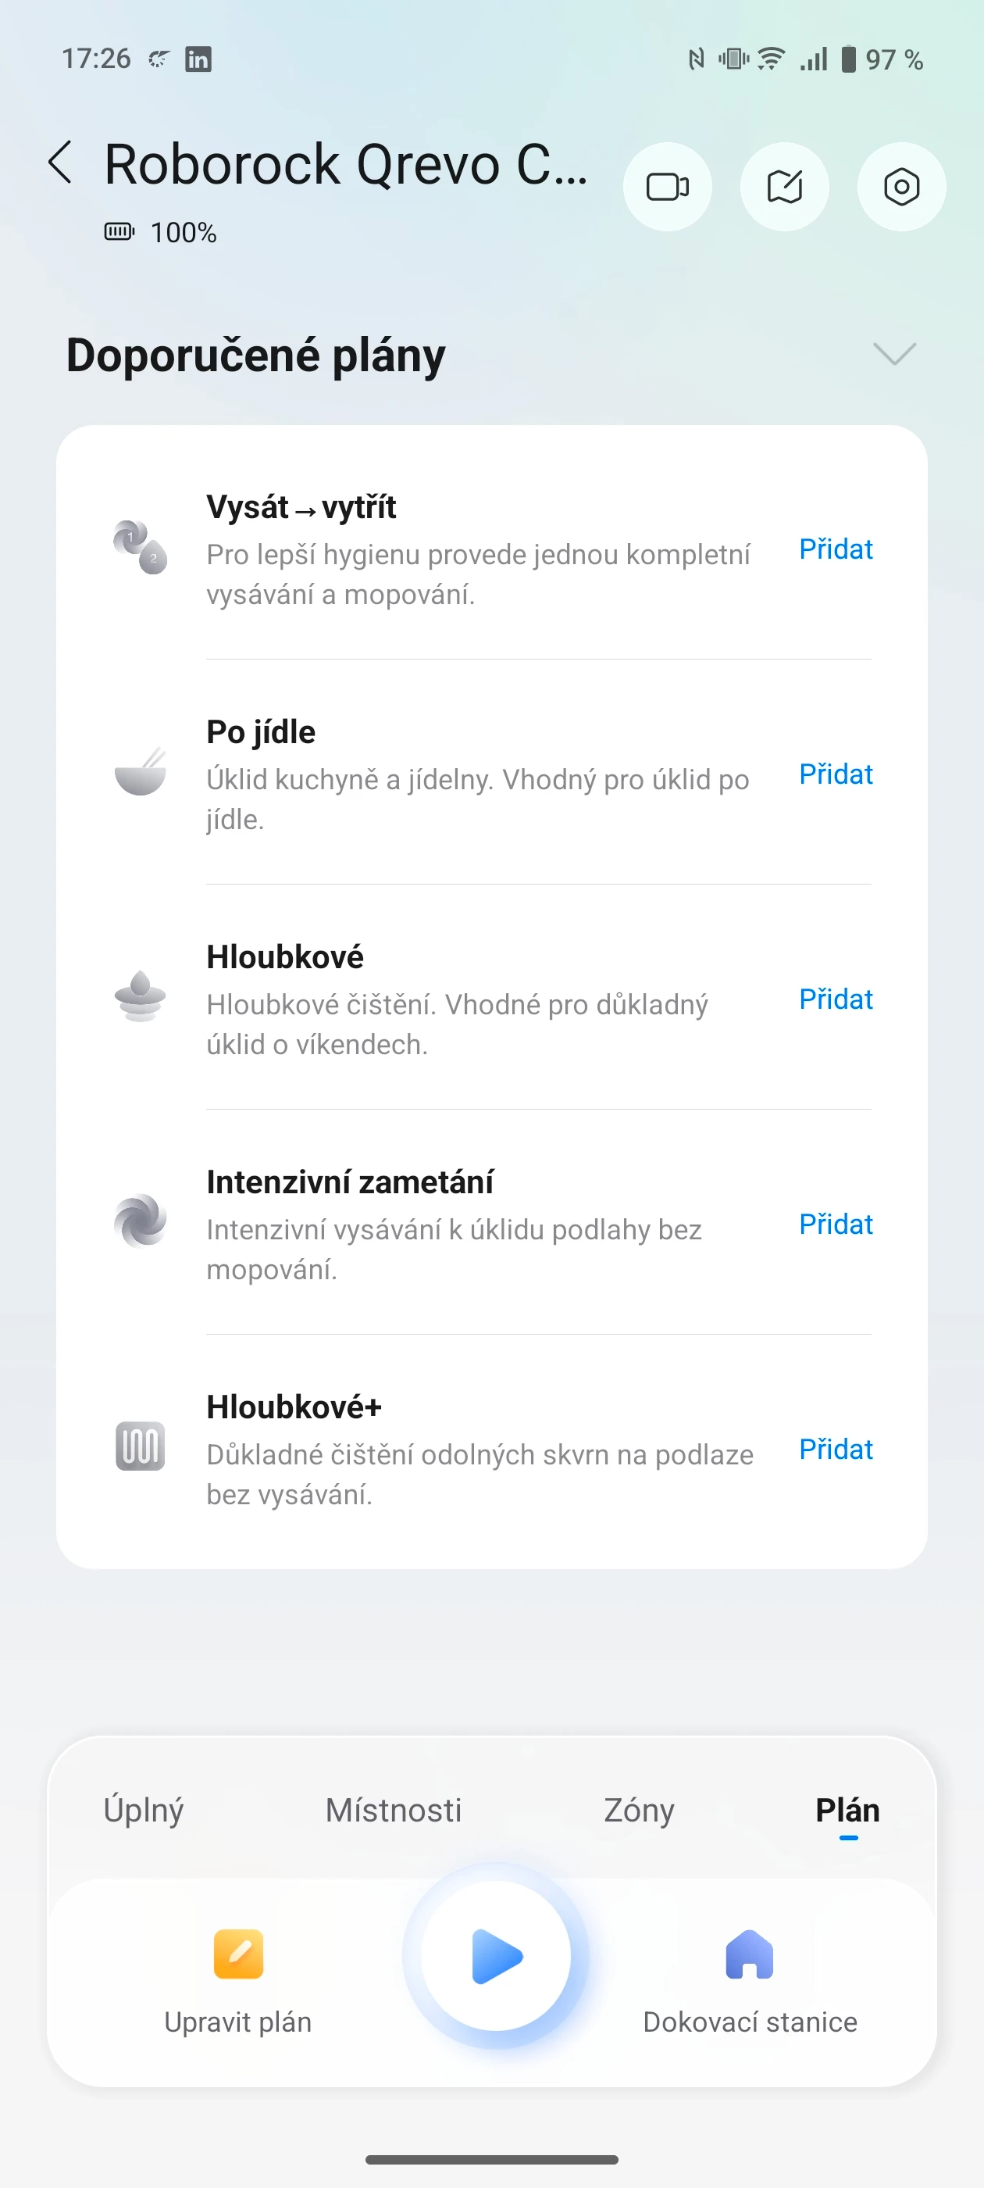Open the hexagon settings icon
The image size is (984, 2188).
900,187
